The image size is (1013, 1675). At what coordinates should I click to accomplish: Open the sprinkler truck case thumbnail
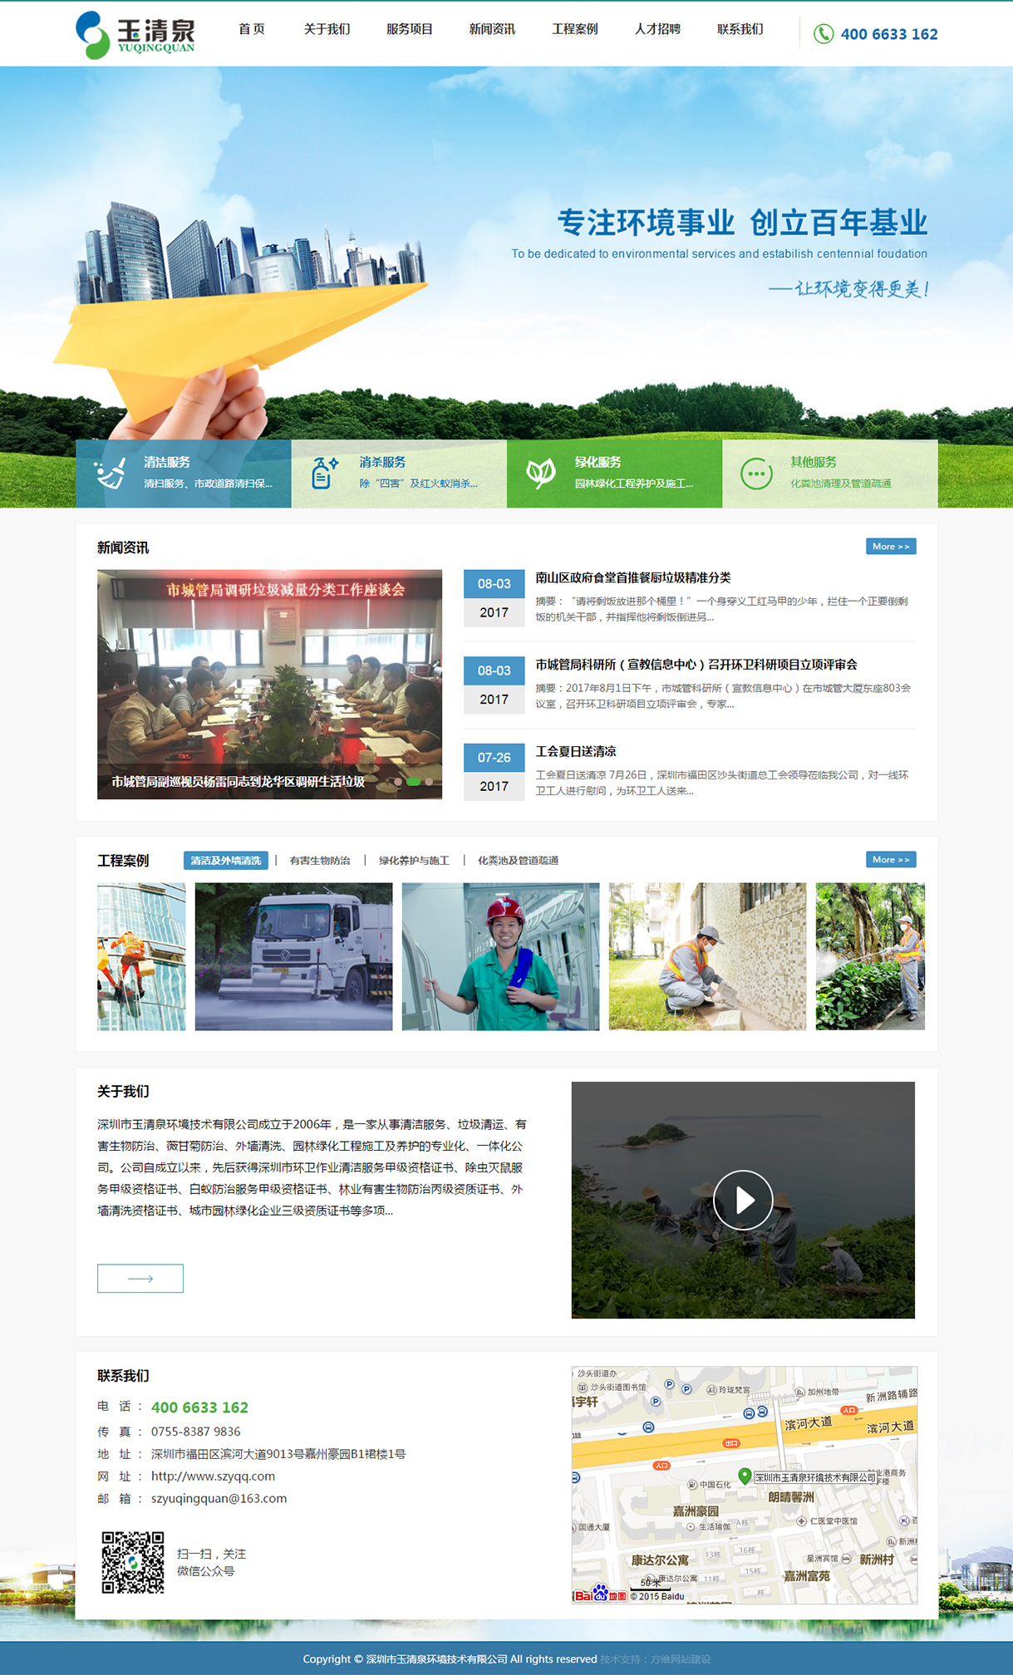tap(293, 956)
